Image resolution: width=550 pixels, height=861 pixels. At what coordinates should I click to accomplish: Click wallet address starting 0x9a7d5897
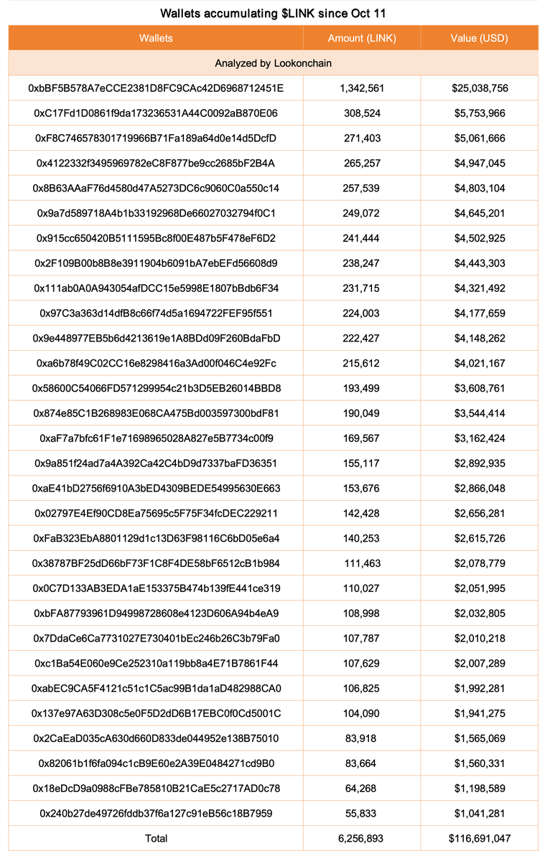pyautogui.click(x=156, y=213)
